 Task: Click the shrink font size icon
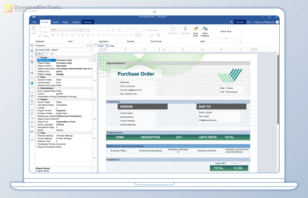click(83, 35)
